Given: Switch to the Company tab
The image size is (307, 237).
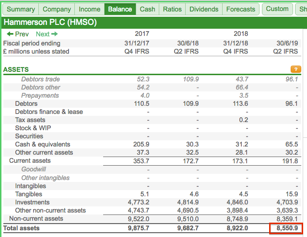Looking at the screenshot, I should [57, 9].
